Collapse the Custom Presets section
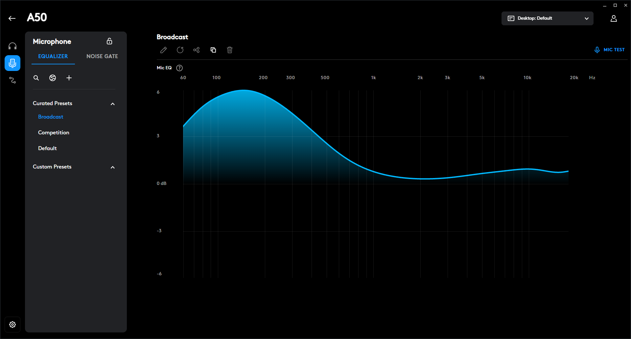Image resolution: width=631 pixels, height=339 pixels. point(113,167)
